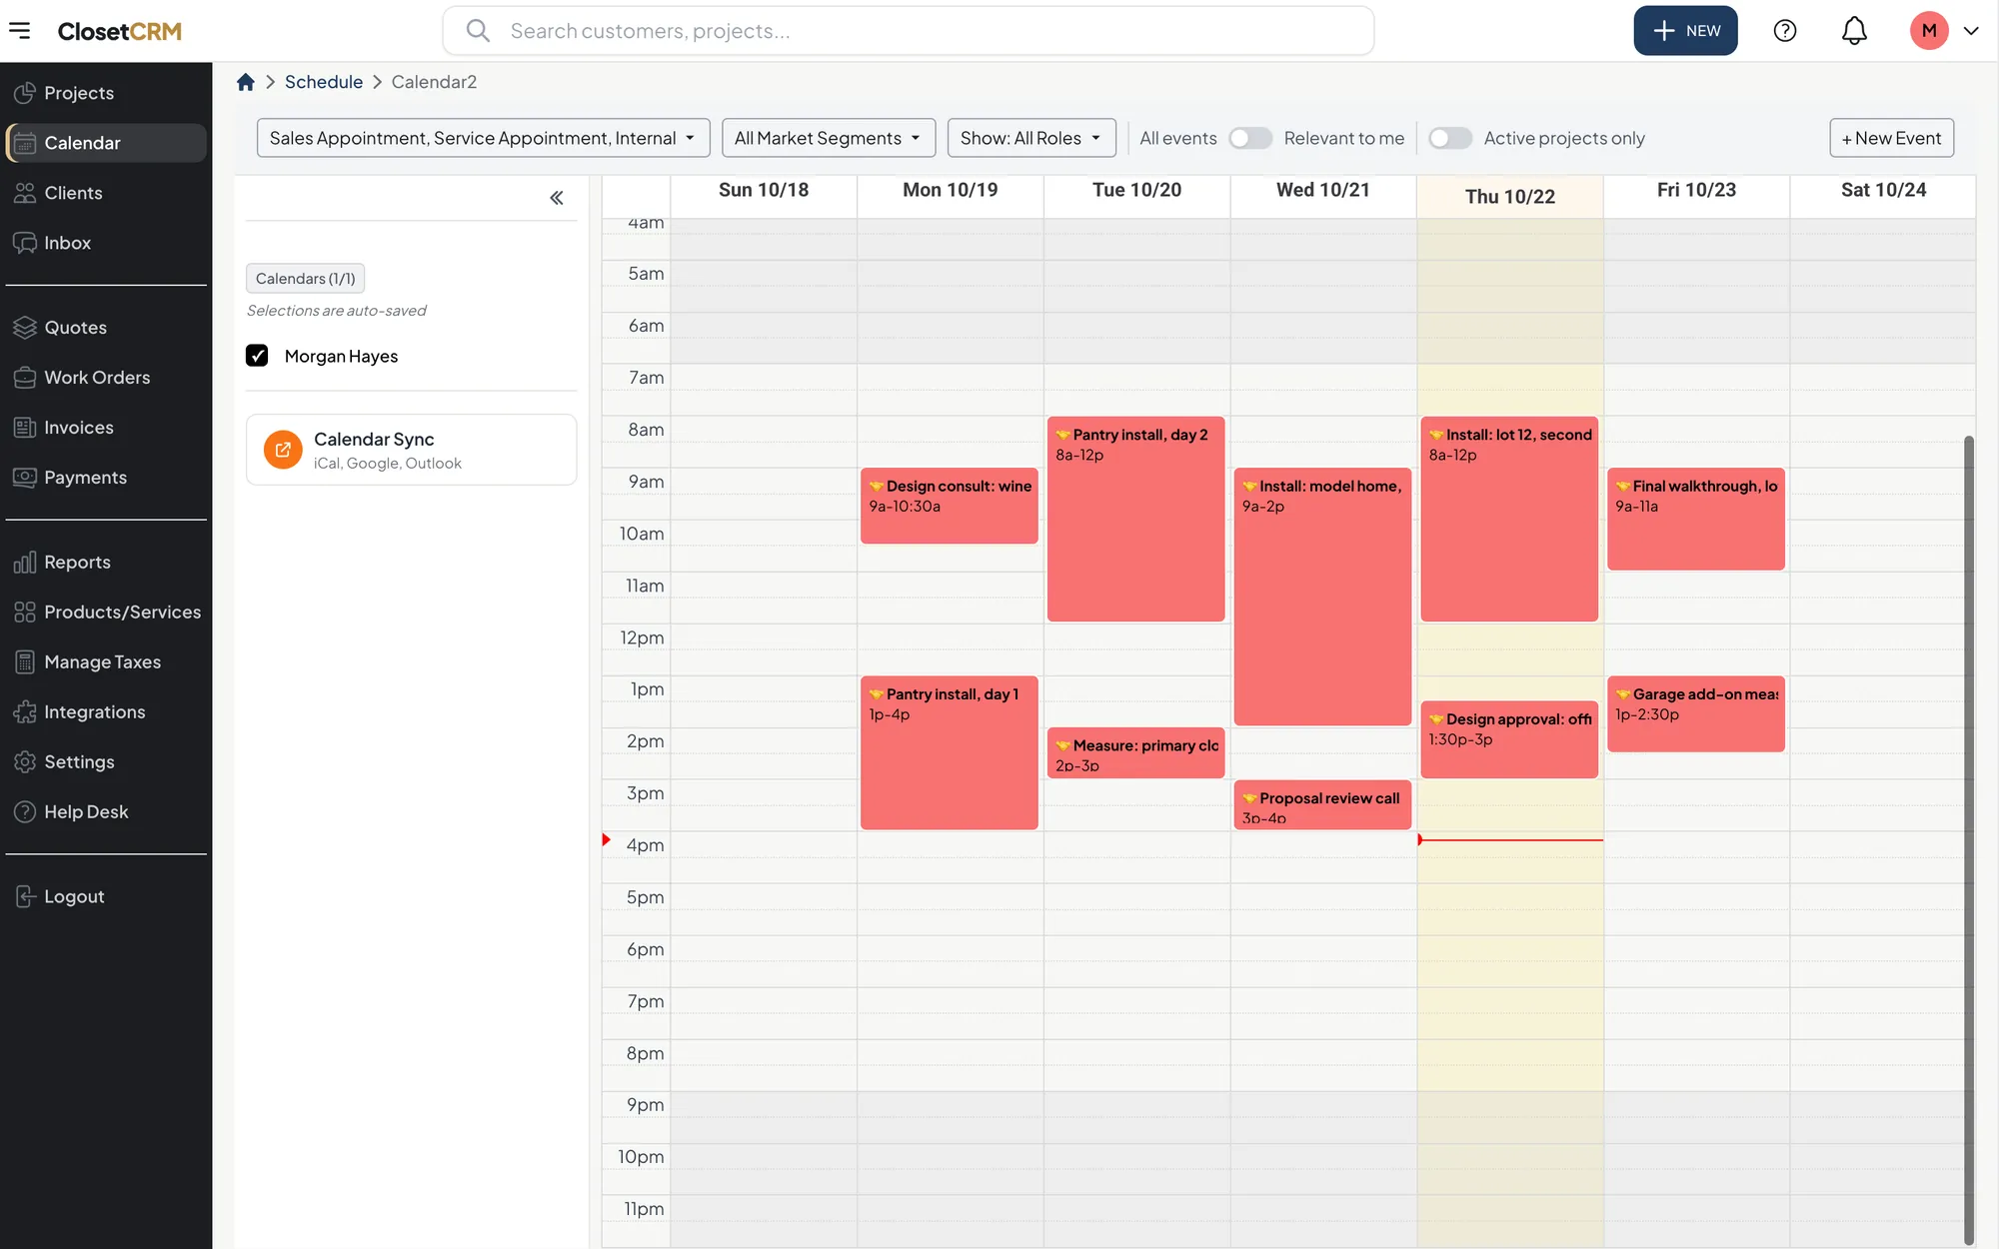Go to Quotes section
This screenshot has width=1999, height=1249.
106,328
